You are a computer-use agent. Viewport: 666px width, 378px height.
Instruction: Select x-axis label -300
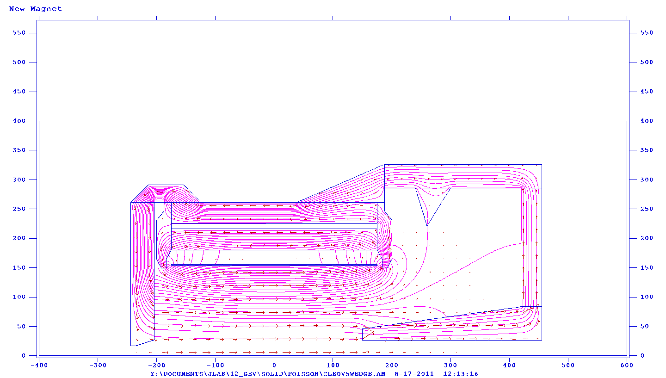pyautogui.click(x=98, y=365)
